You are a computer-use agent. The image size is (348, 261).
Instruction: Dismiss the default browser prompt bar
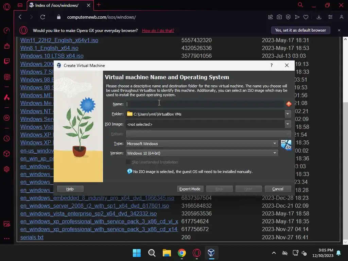click(x=339, y=30)
